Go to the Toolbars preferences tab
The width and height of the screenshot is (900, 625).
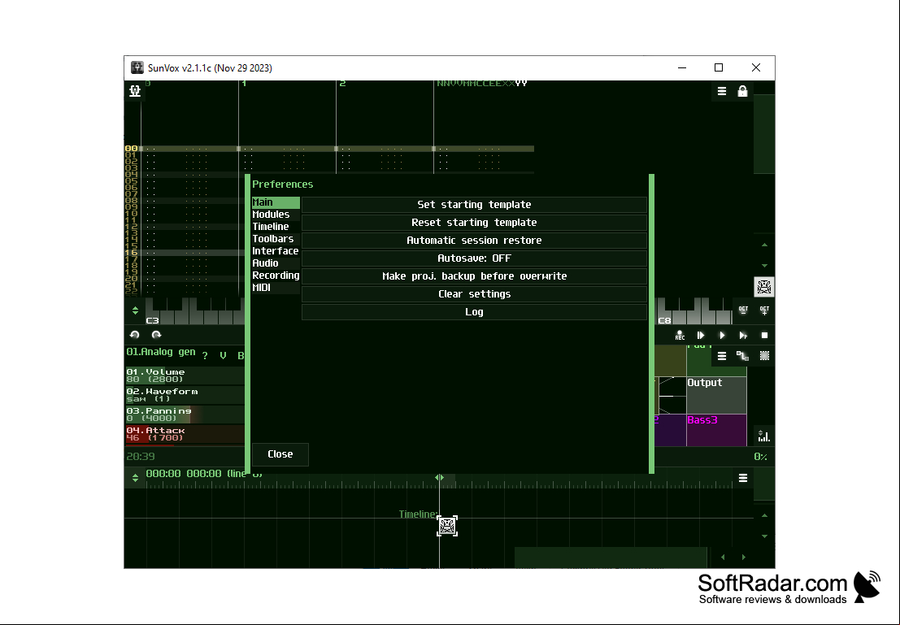[276, 239]
